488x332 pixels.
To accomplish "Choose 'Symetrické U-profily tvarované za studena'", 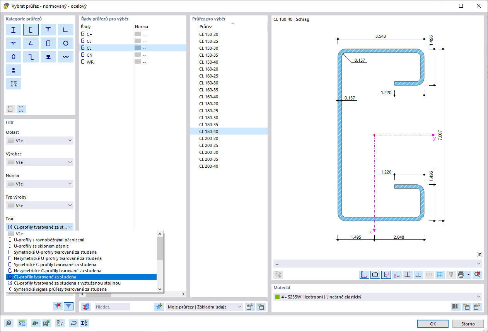I will (x=82, y=252).
